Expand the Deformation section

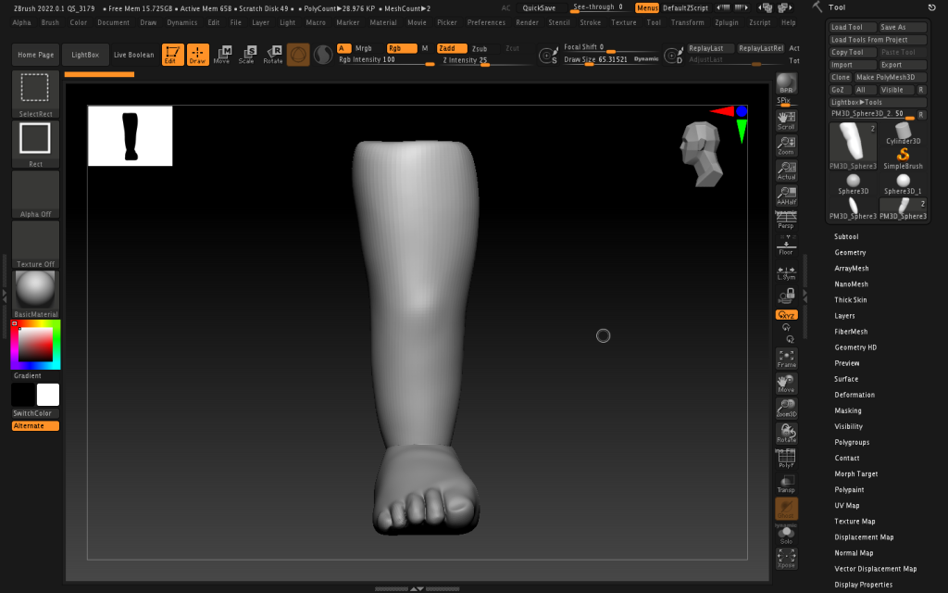pos(854,395)
